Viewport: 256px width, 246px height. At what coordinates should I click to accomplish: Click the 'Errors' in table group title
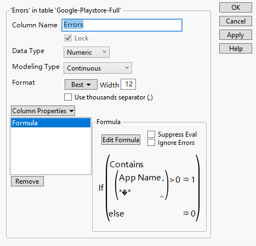coord(66,10)
